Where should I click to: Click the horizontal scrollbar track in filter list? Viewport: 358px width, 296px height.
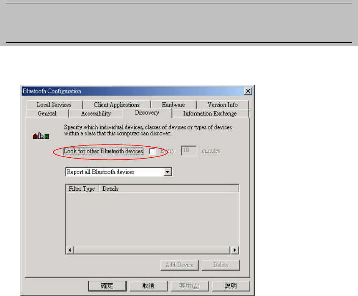pyautogui.click(x=152, y=250)
